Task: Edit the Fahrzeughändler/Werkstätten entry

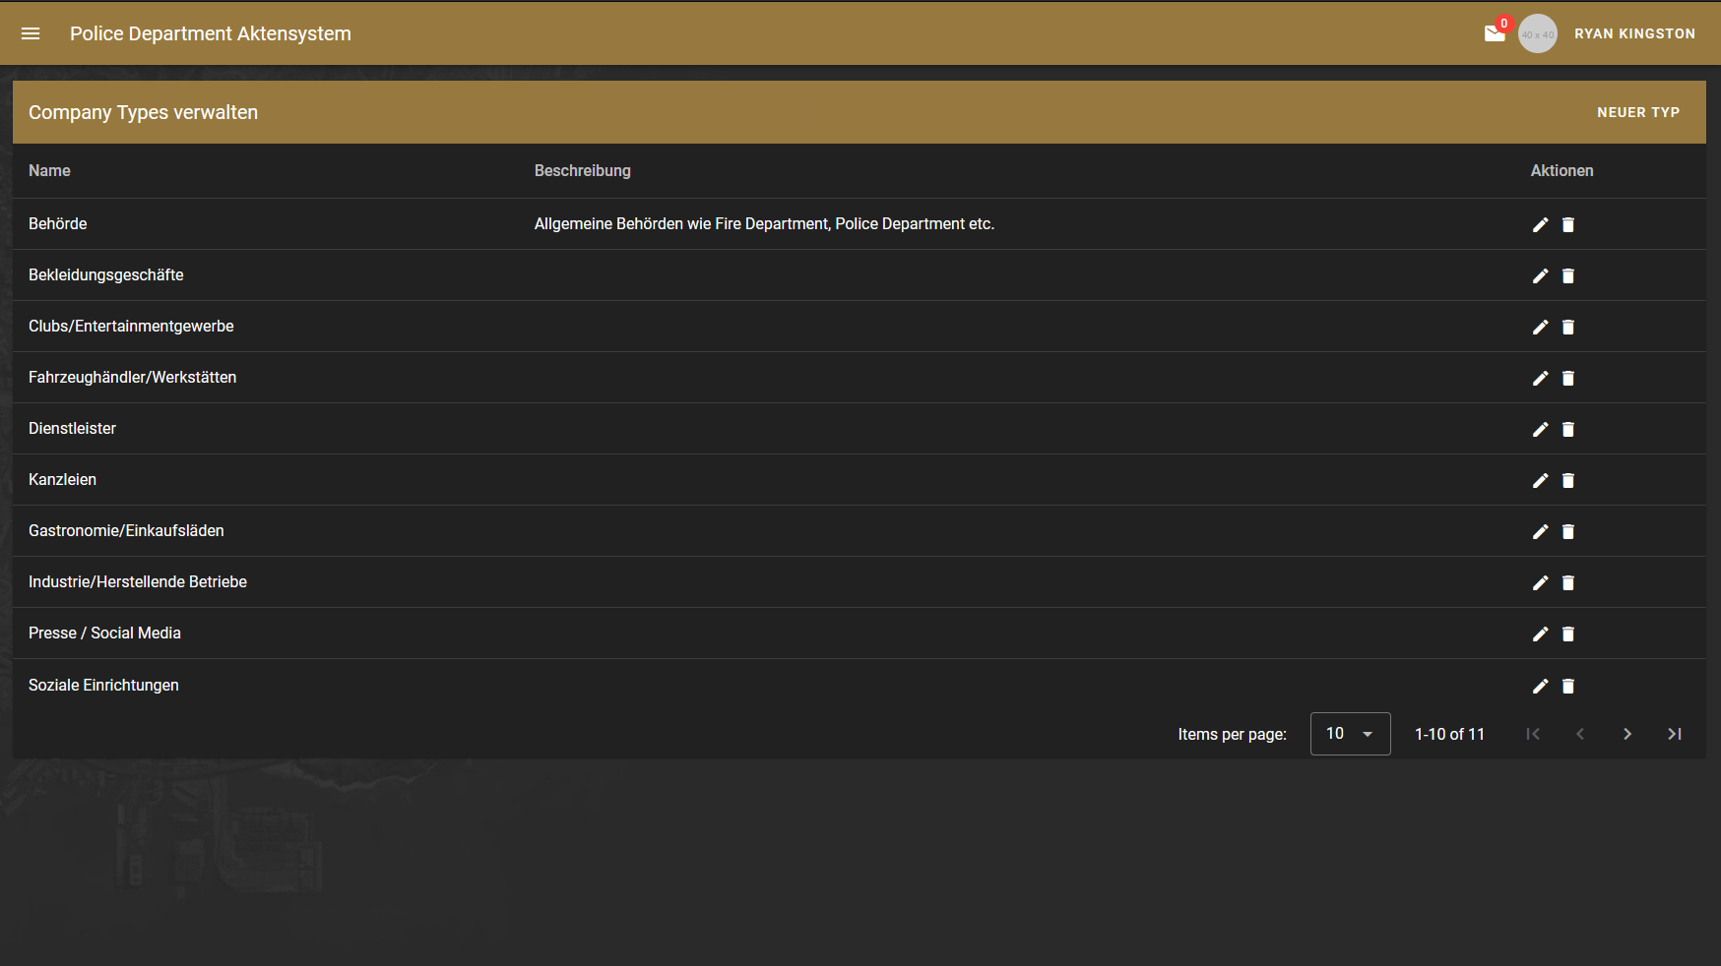Action: click(x=1541, y=378)
